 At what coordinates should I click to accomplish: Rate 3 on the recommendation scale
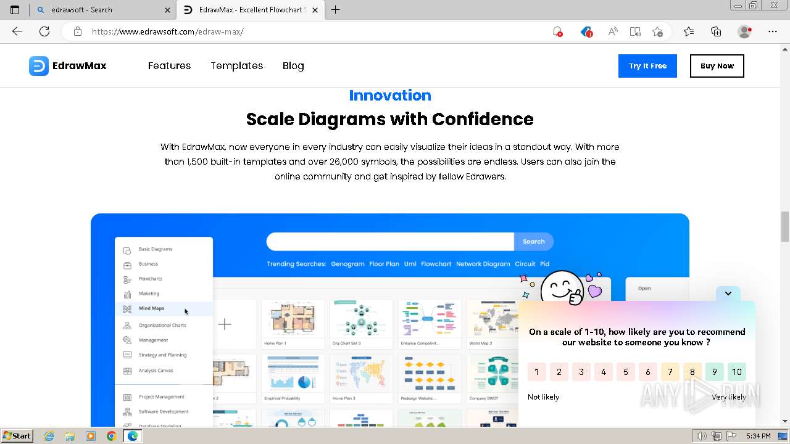point(581,372)
